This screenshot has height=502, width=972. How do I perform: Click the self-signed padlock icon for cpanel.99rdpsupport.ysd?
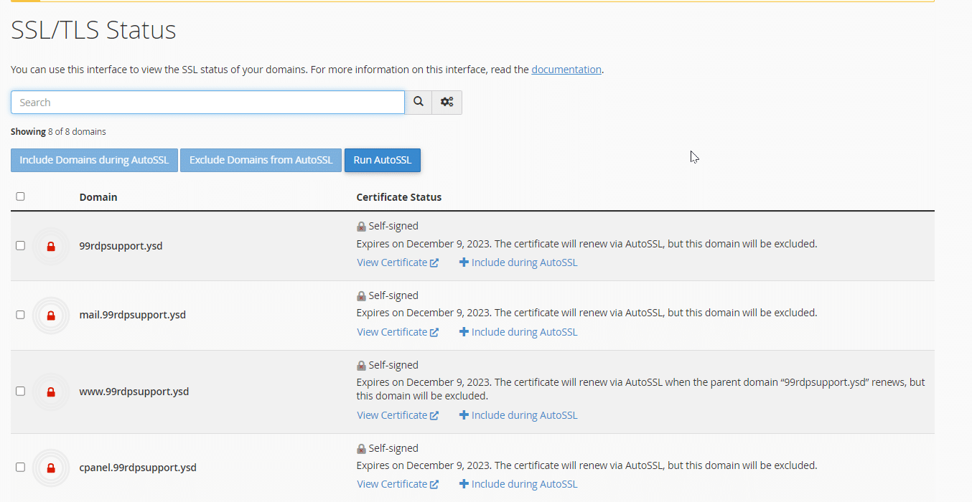click(362, 449)
